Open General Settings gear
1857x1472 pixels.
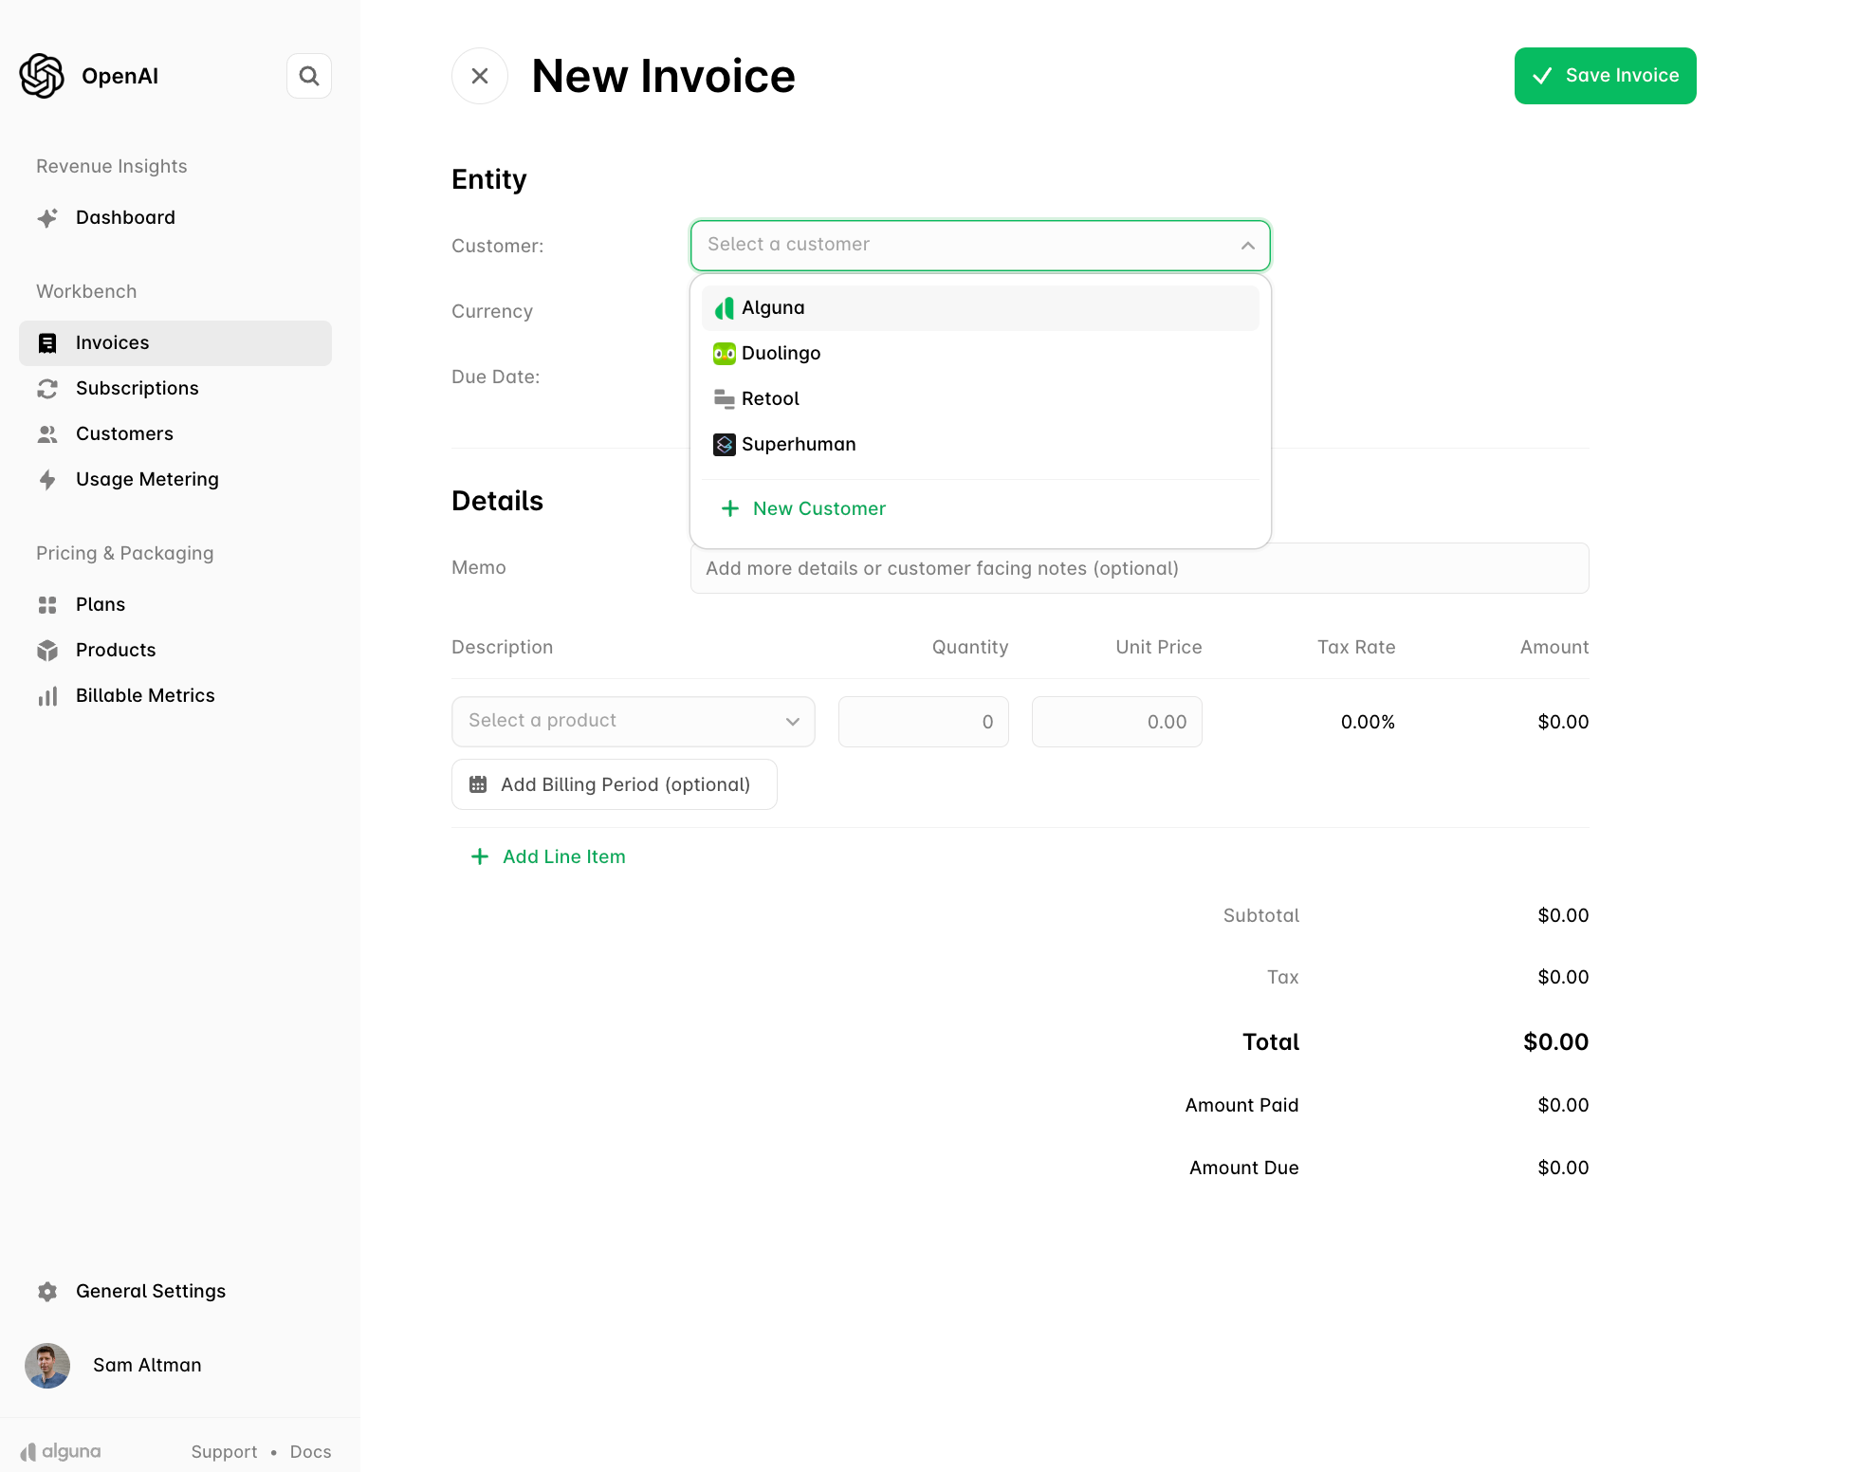point(47,1291)
